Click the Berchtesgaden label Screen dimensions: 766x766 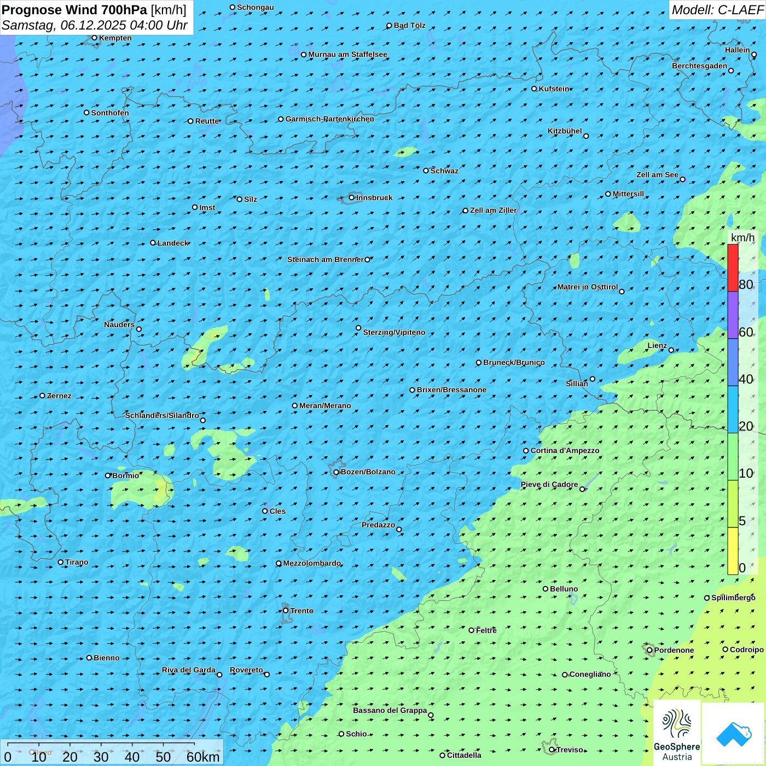pos(700,66)
